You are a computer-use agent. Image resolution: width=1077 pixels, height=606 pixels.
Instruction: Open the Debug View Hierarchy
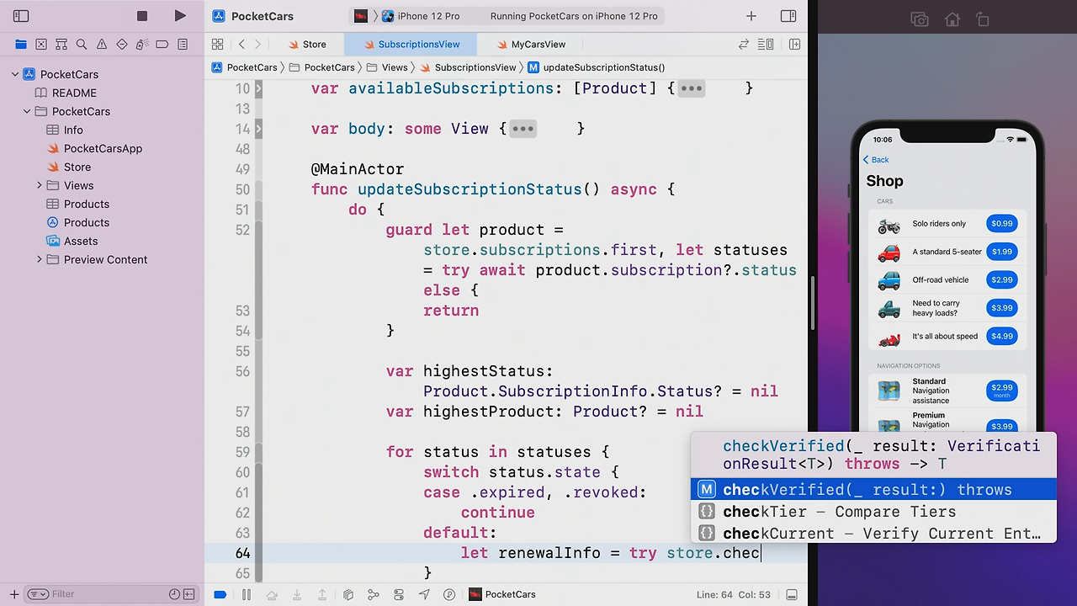[348, 594]
